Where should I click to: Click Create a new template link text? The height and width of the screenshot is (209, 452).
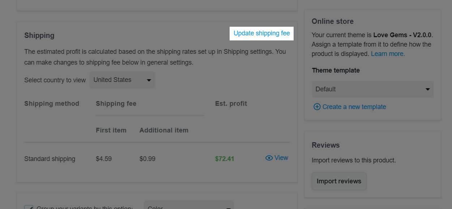(354, 107)
